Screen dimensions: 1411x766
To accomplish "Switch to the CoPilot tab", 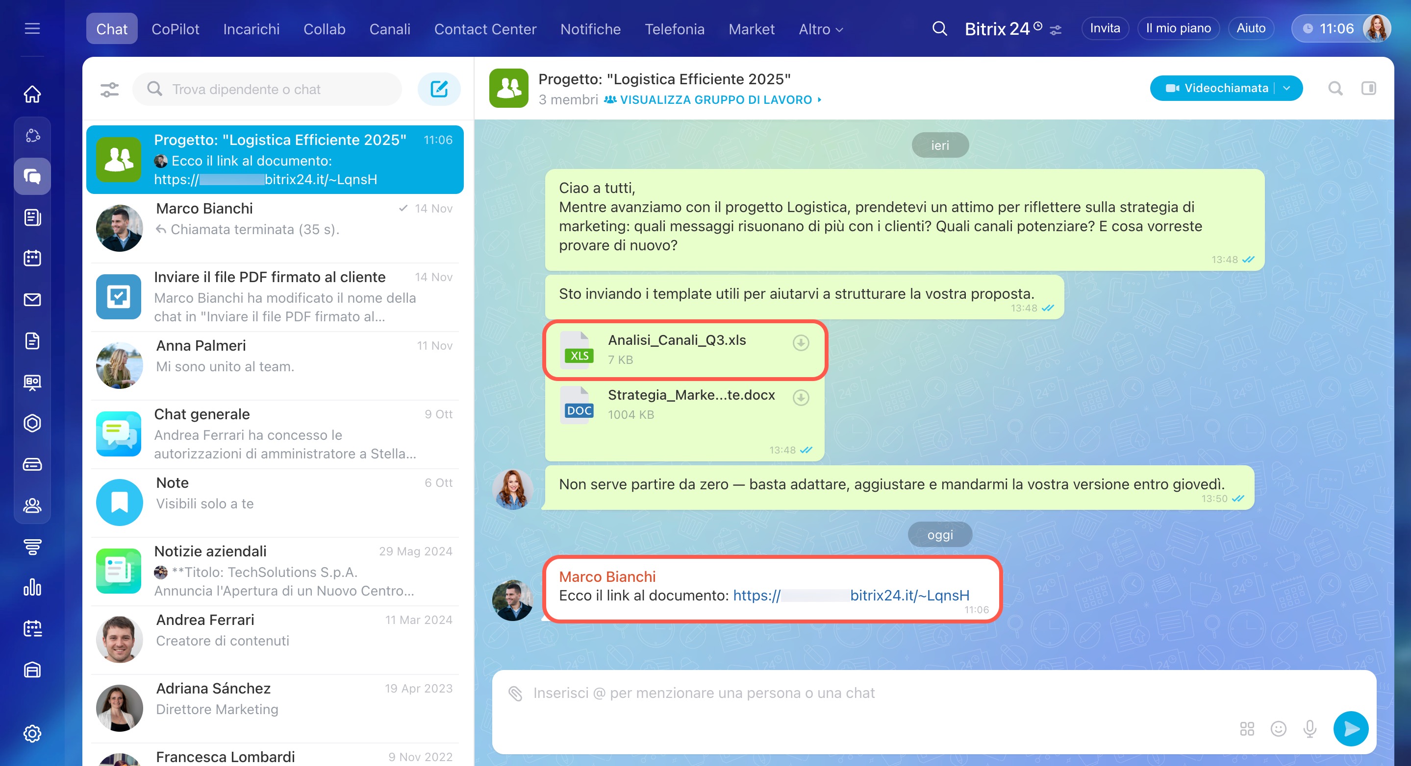I will 176,29.
